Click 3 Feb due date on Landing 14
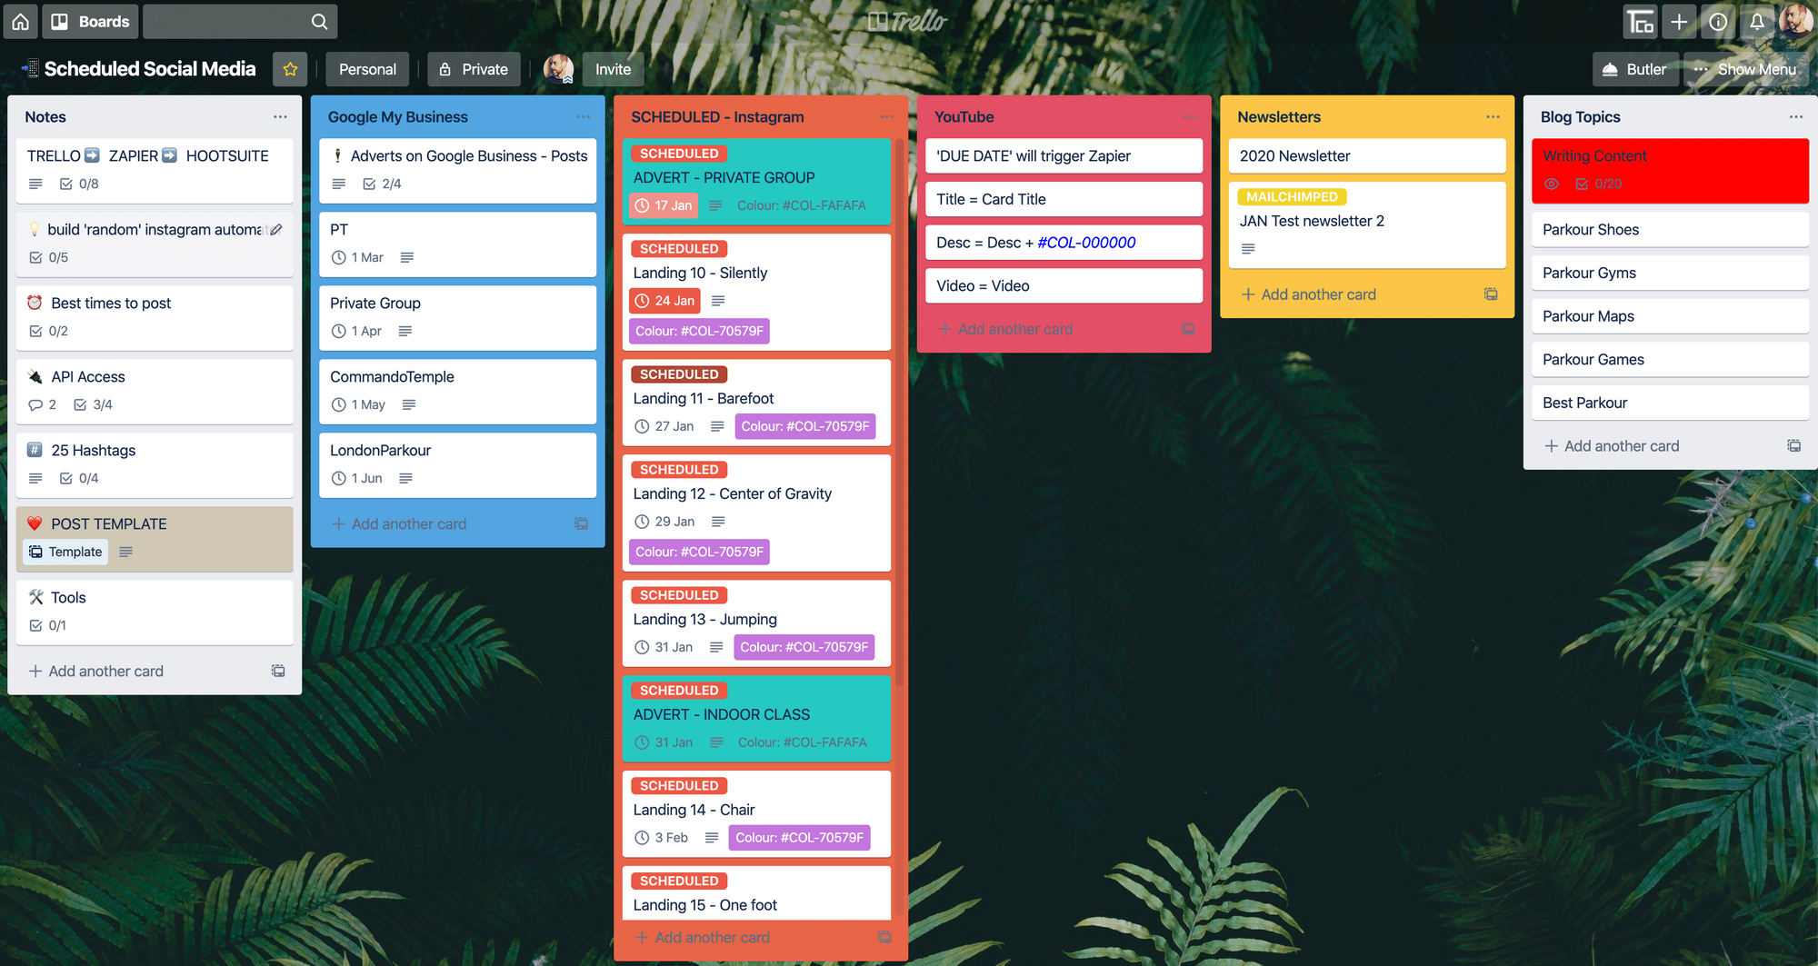1818x966 pixels. pos(662,838)
